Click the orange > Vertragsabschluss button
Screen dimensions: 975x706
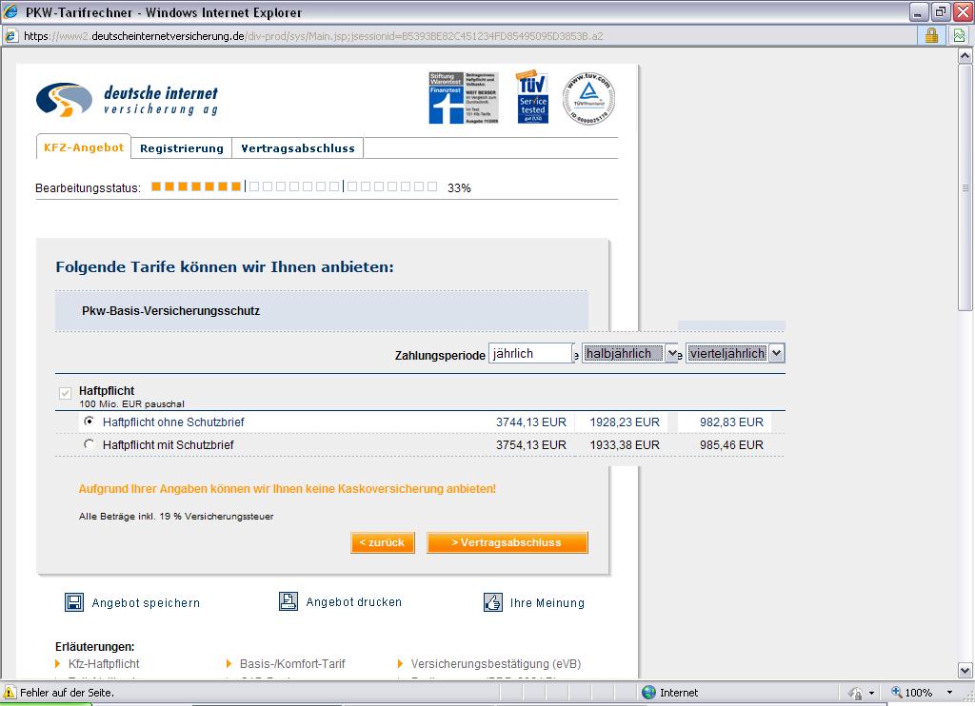click(507, 542)
